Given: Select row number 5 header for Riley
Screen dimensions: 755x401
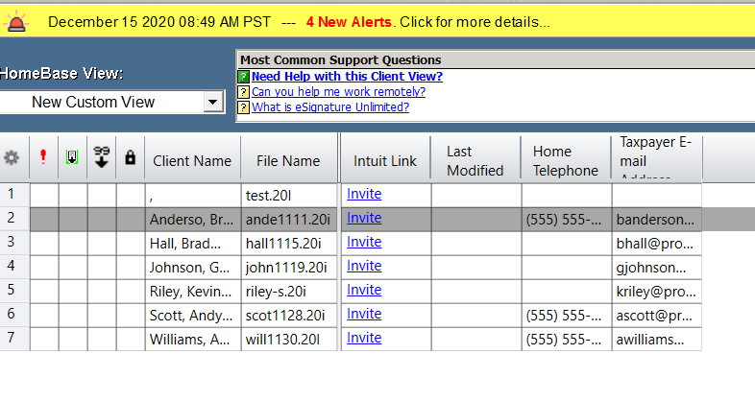Looking at the screenshot, I should click(x=12, y=290).
